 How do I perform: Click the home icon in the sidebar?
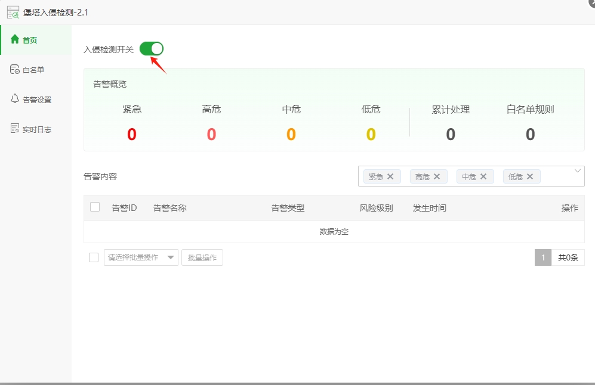coord(15,39)
